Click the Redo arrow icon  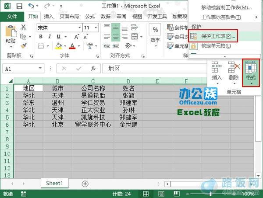[x=47, y=6]
